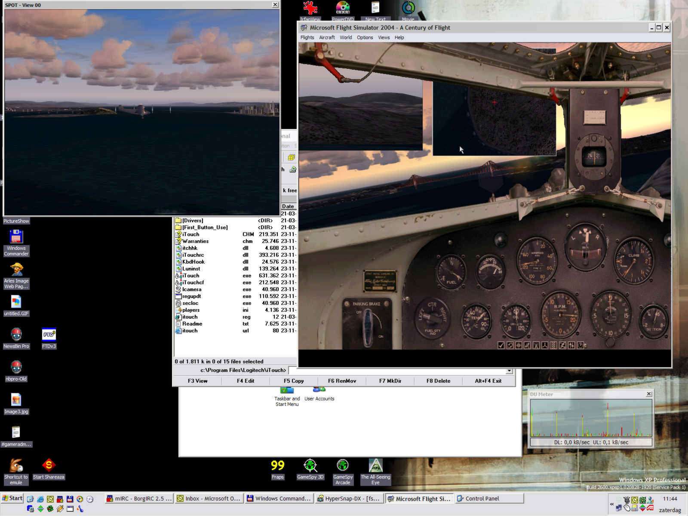Screen dimensions: 688x516
Task: Open untitled.GIF desktop file
Action: coord(16,306)
